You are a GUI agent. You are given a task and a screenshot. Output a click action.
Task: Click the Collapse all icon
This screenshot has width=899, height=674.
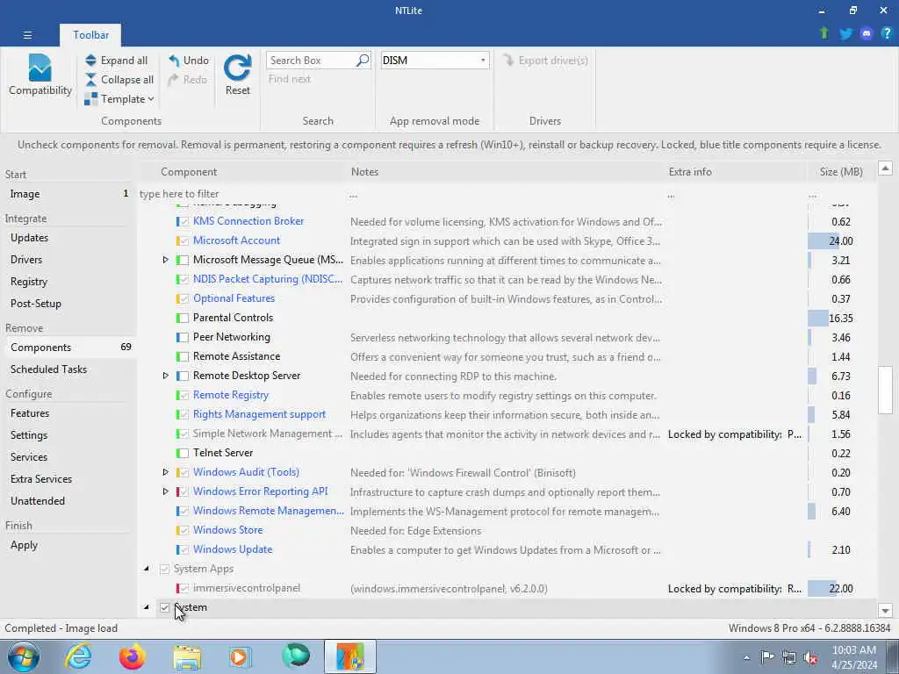pyautogui.click(x=90, y=80)
